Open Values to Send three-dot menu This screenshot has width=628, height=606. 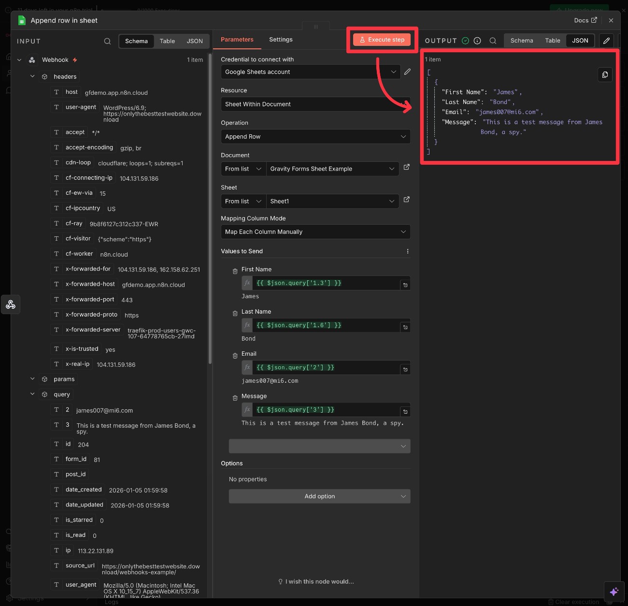(407, 251)
